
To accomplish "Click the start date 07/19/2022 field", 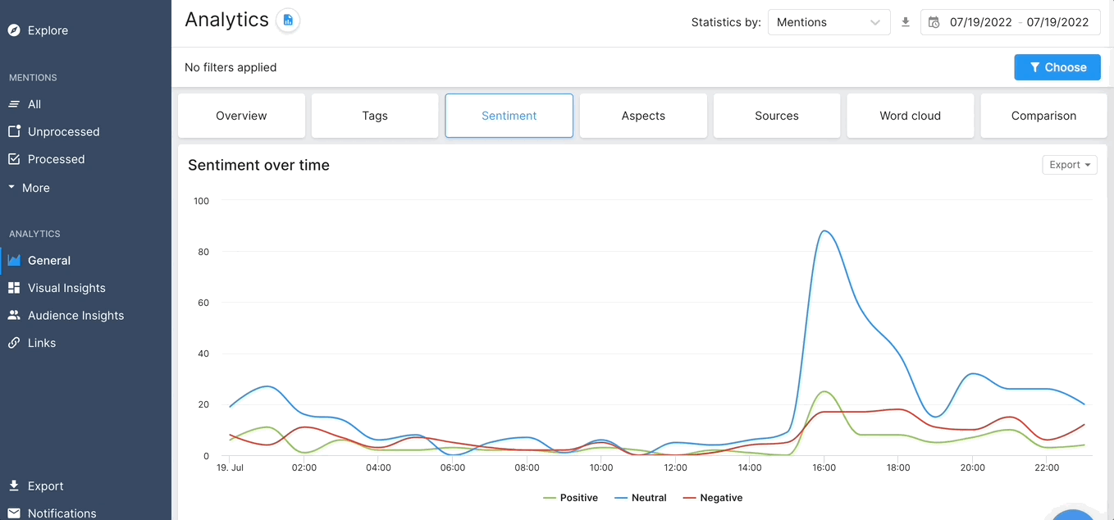I will coord(981,22).
